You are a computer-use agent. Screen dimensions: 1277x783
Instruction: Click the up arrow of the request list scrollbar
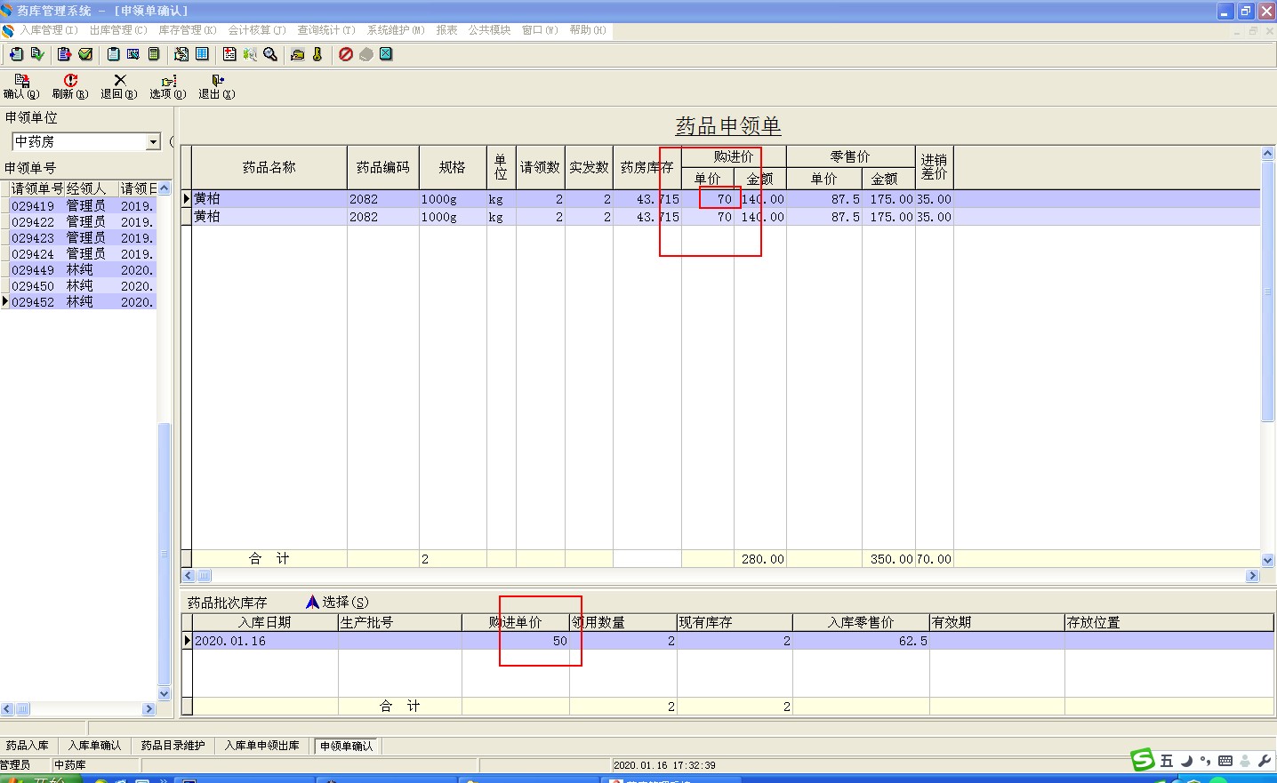click(x=164, y=188)
